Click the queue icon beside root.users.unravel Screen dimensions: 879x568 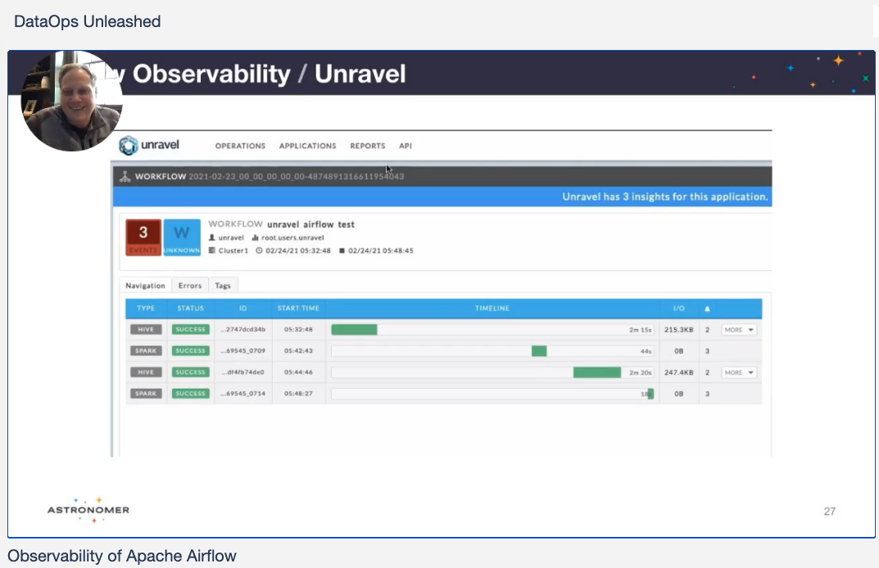255,237
